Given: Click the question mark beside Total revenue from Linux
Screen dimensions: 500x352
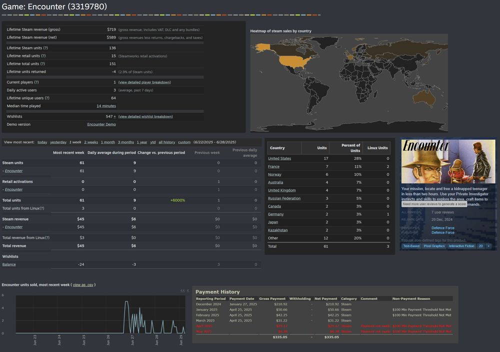Looking at the screenshot, I should click(47, 238).
